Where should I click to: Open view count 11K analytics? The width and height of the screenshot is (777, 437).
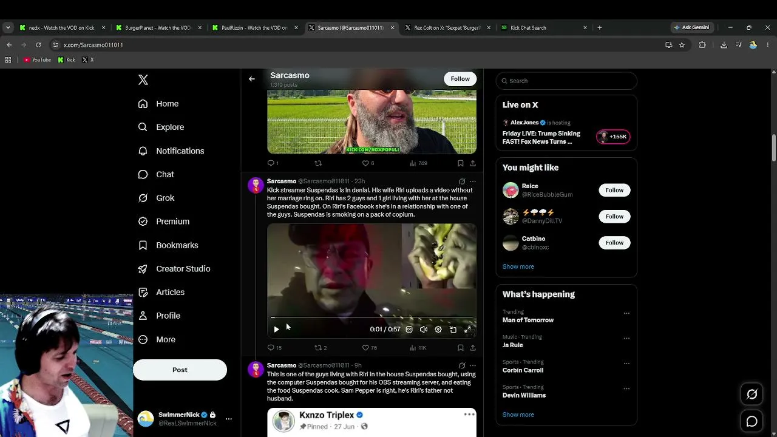tap(418, 348)
